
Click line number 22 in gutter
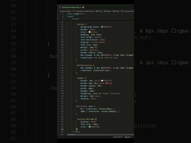tap(62, 24)
